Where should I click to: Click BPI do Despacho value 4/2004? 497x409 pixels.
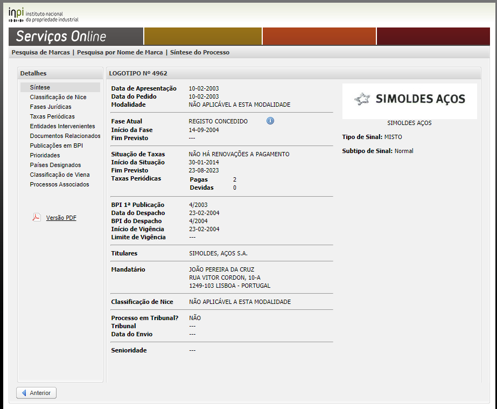coord(198,221)
